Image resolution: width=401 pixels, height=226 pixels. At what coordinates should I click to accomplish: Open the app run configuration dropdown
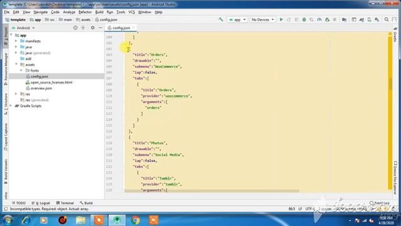[237, 19]
